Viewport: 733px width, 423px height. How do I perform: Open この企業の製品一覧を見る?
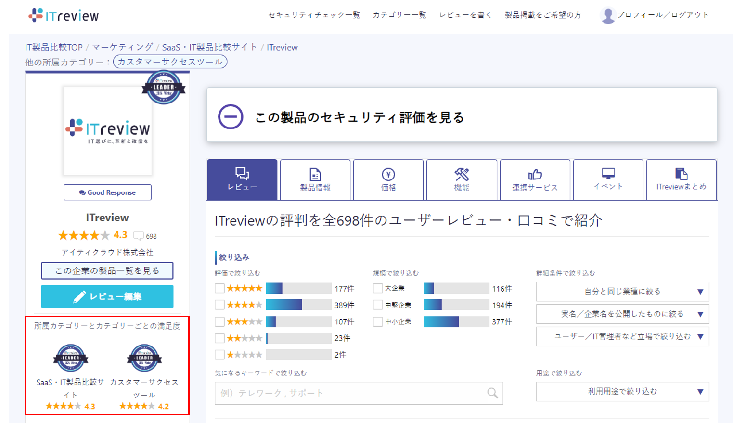pyautogui.click(x=107, y=270)
